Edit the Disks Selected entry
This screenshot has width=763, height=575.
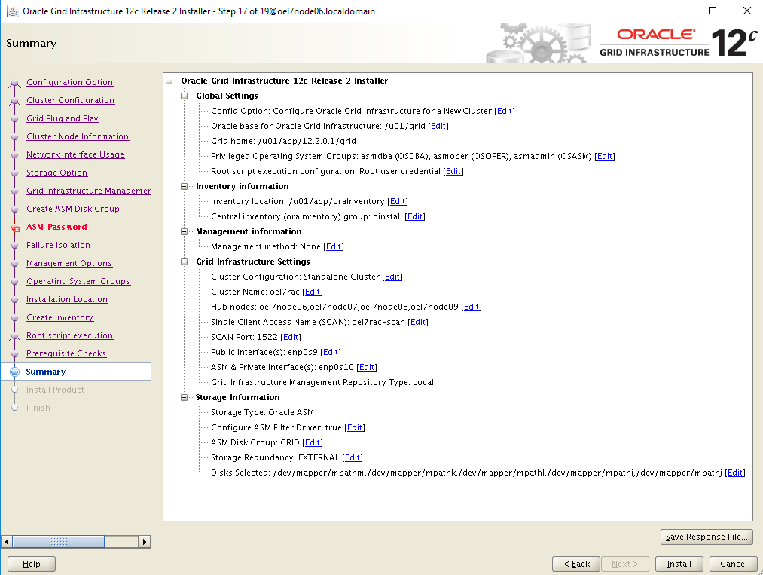[735, 473]
